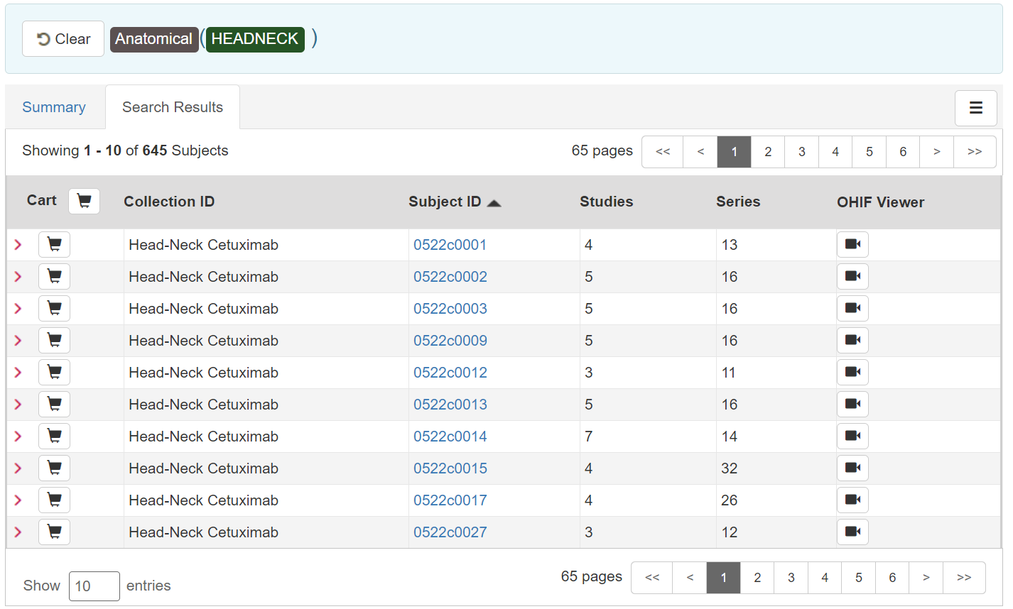
Task: Add subject 0522c0003 to cart
Action: 54,309
